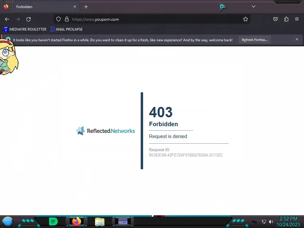Open the volume speaker tray icon

(x=271, y=221)
